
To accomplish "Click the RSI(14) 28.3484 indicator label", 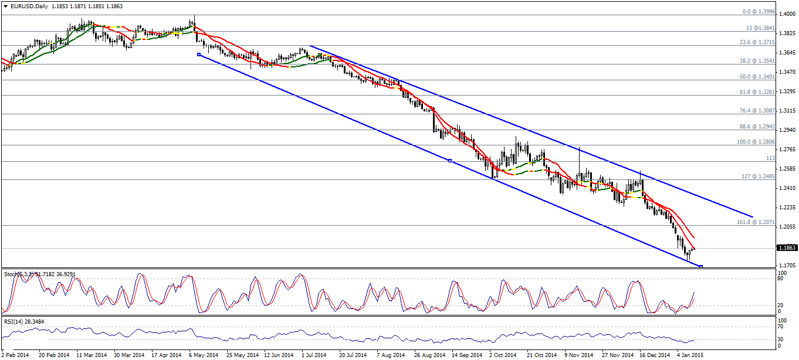I will tap(23, 321).
